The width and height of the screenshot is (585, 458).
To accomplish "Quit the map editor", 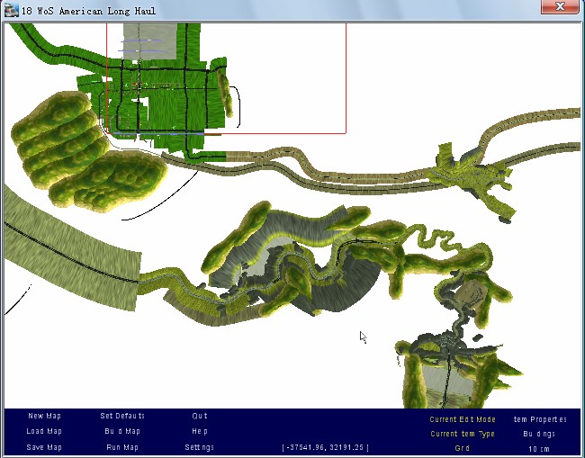I will click(200, 416).
